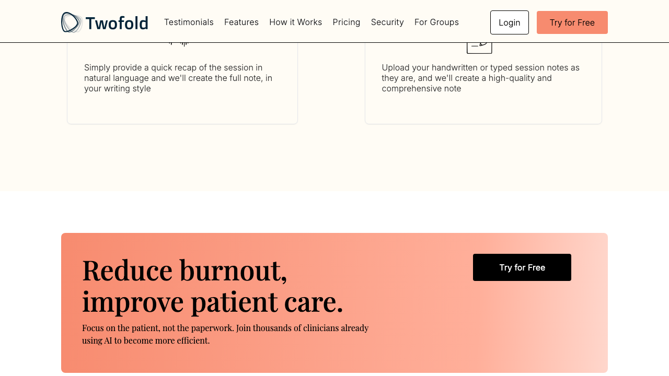Click the black Try for Free button
This screenshot has height=376, width=669.
pyautogui.click(x=522, y=267)
